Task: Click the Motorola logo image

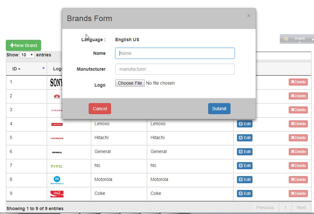Action: 57,180
